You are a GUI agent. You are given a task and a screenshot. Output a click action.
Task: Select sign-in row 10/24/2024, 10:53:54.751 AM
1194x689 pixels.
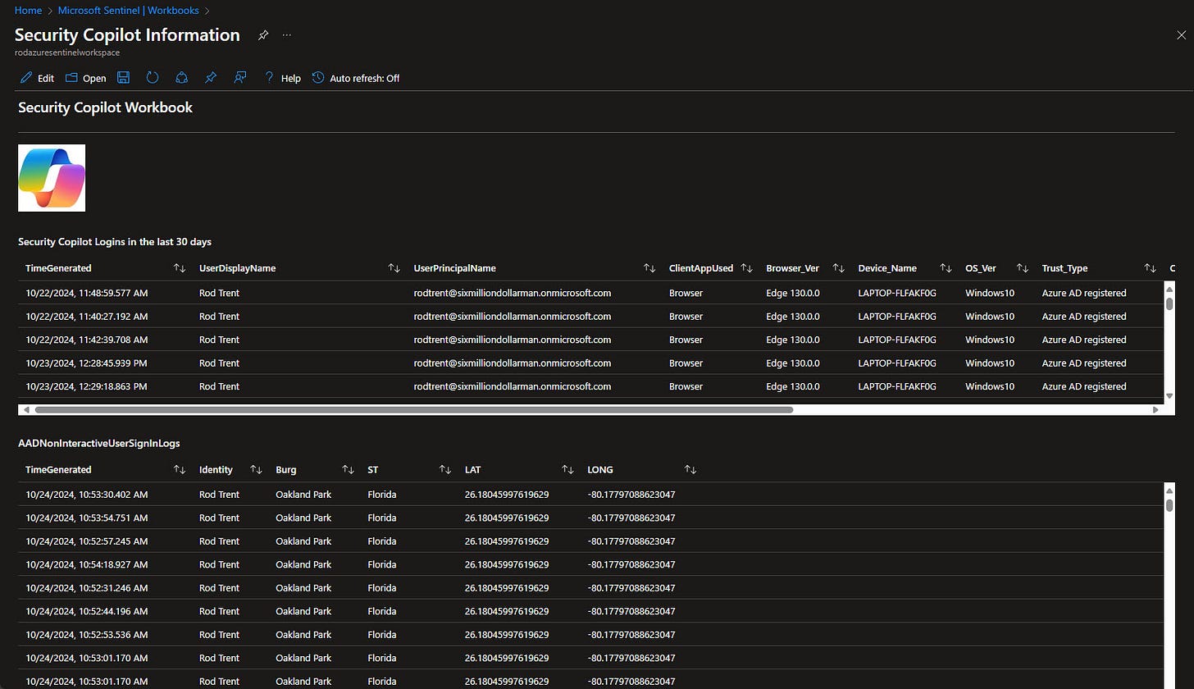coord(590,518)
